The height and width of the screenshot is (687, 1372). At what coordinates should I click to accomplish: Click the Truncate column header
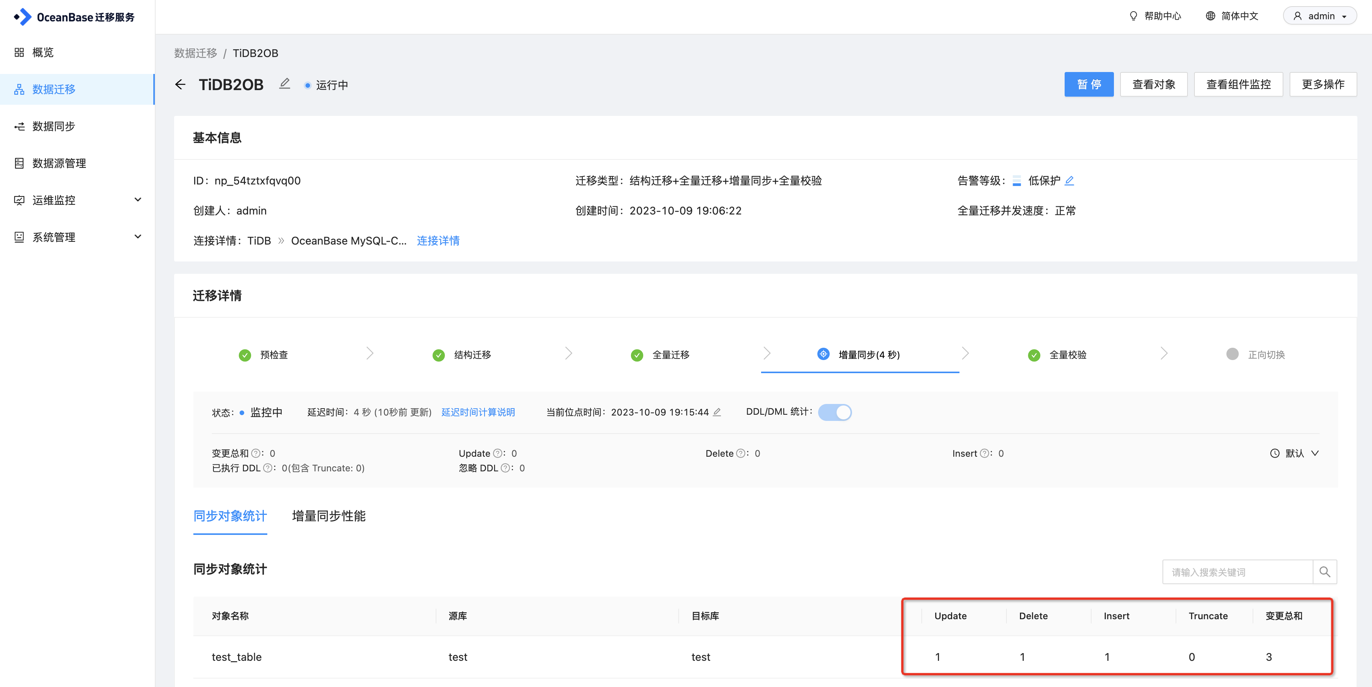click(x=1208, y=616)
